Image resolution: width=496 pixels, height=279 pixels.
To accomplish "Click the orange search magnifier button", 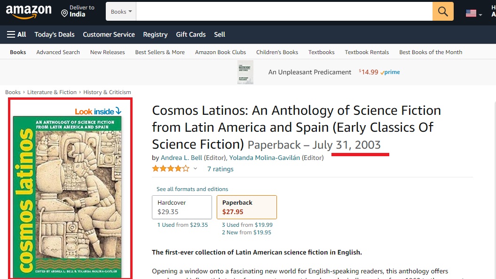I will (x=443, y=11).
